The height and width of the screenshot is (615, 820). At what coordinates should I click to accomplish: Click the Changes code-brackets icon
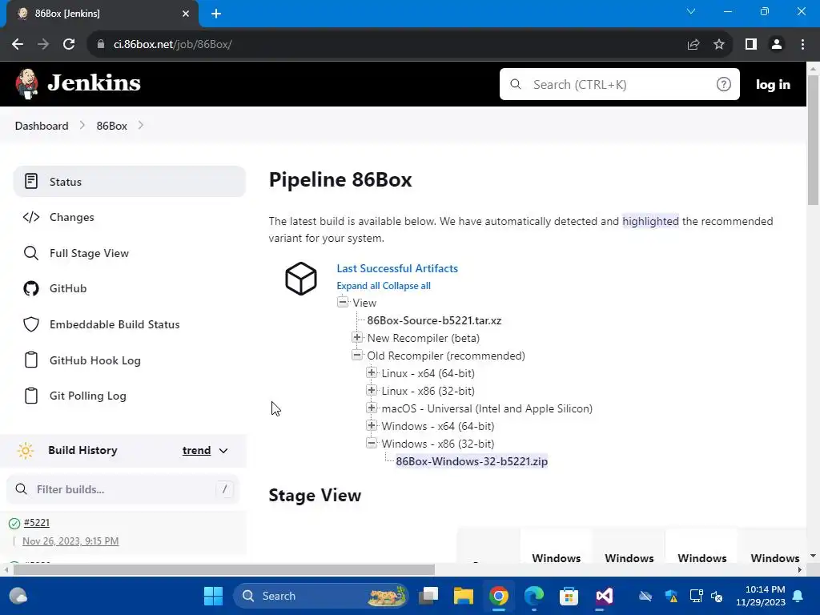[x=31, y=217]
